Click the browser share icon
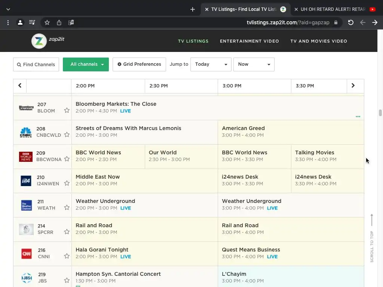The image size is (383, 287). (59, 22)
